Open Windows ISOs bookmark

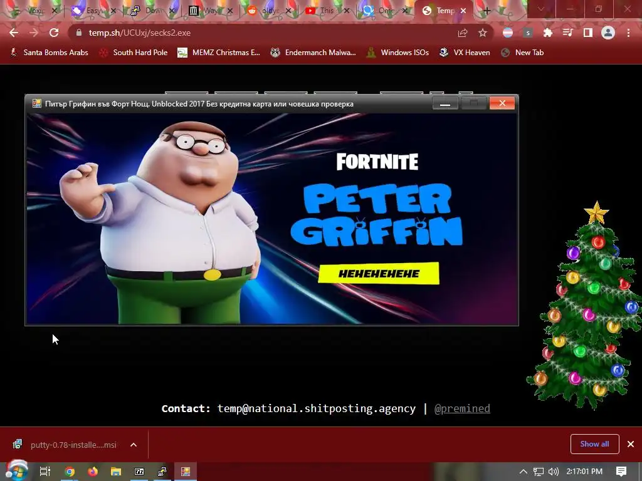pyautogui.click(x=397, y=53)
